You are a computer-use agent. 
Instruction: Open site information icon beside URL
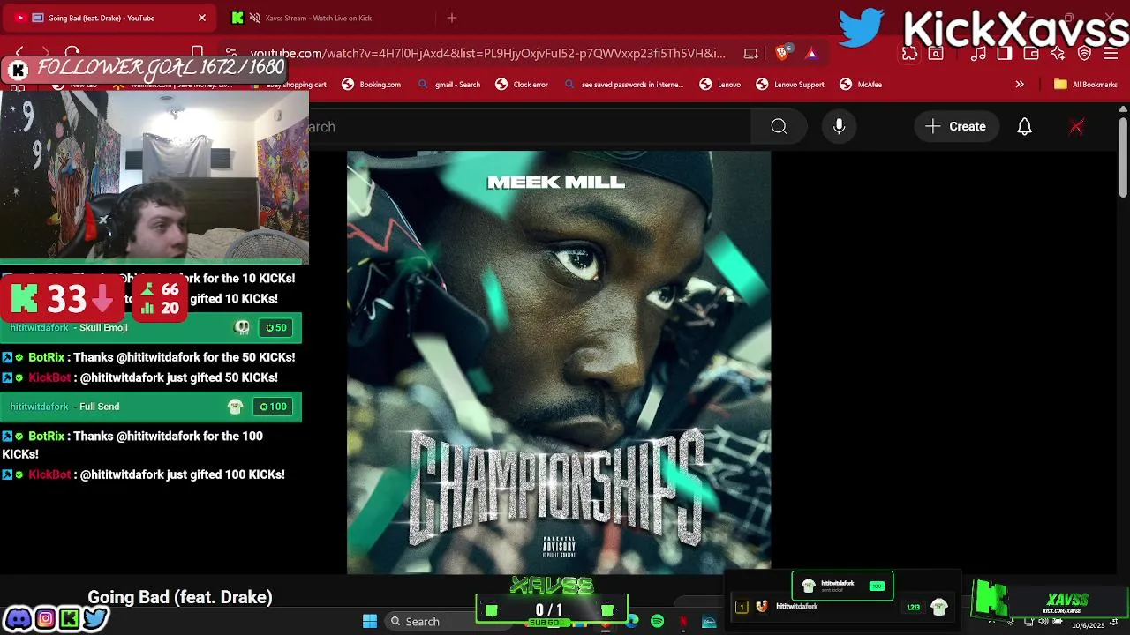(x=231, y=53)
